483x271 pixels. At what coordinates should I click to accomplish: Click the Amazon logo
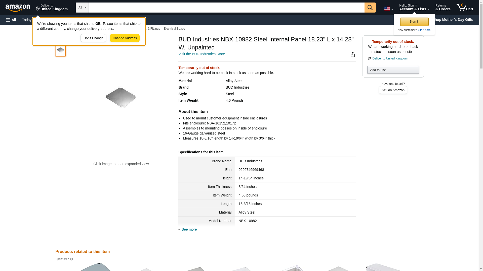click(18, 8)
